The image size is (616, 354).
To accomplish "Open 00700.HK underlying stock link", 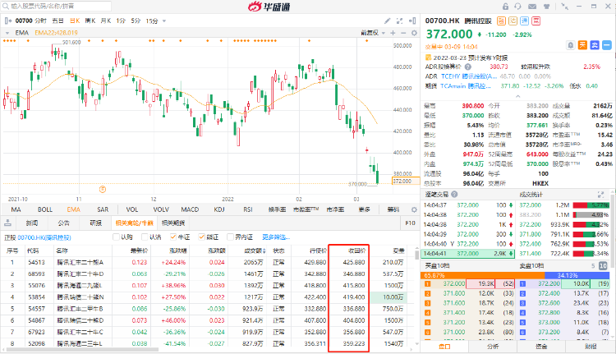I will (x=44, y=237).
